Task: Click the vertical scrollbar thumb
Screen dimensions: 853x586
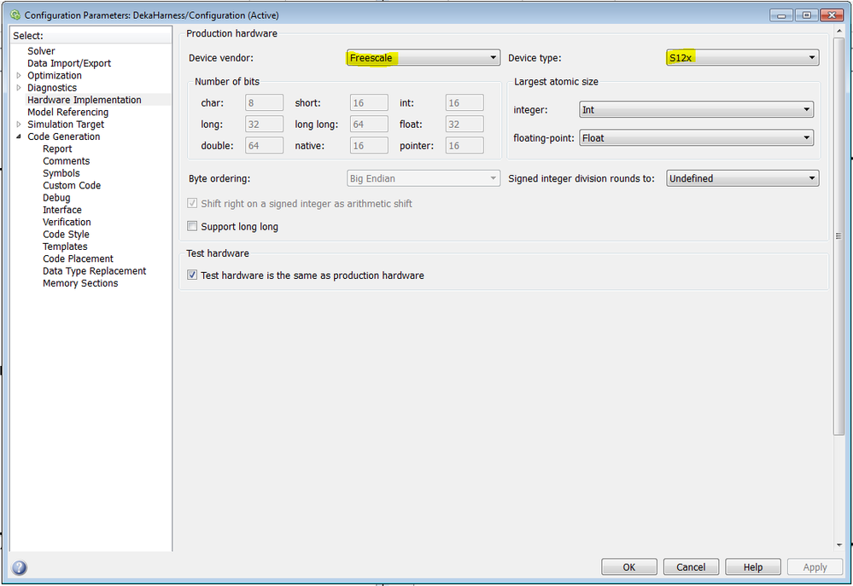Action: click(838, 236)
